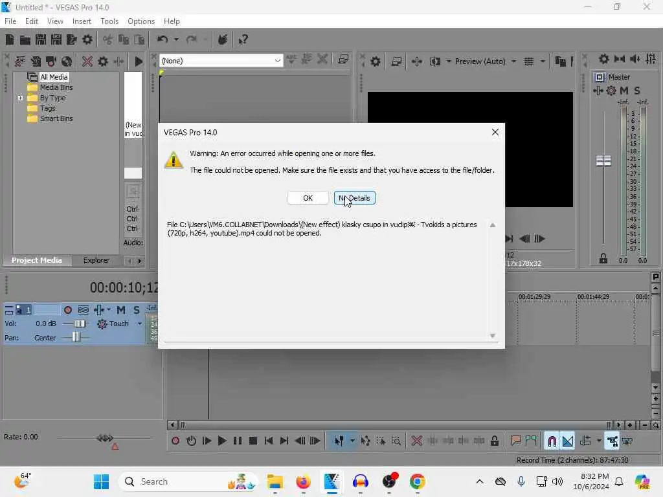The height and width of the screenshot is (497, 663).
Task: Open the Edit menu
Action: [31, 21]
